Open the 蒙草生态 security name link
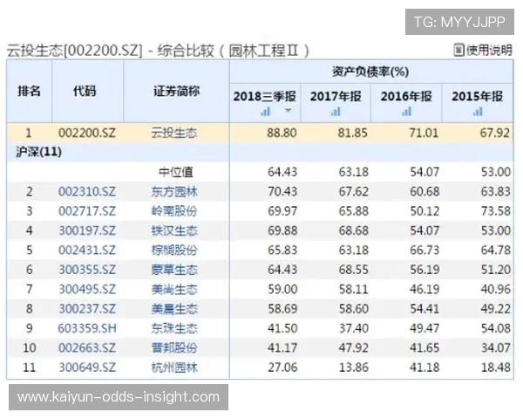This screenshot has width=523, height=419. (x=174, y=270)
